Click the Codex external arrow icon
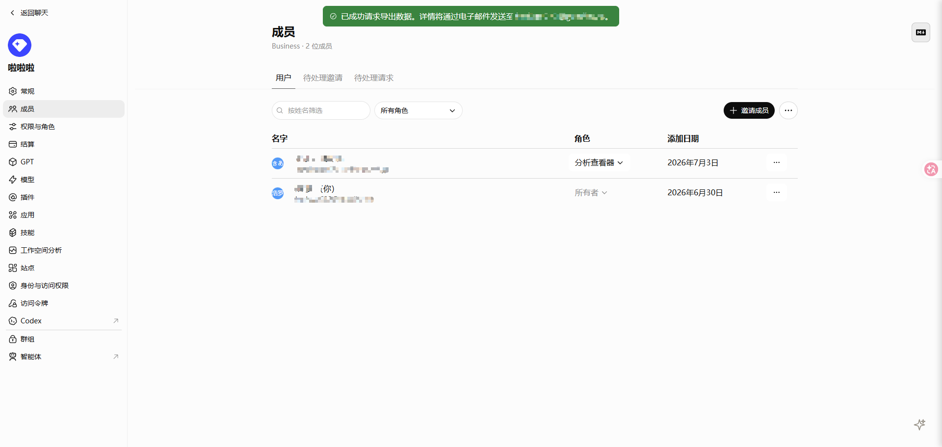Viewport: 942px width, 447px height. (x=116, y=321)
